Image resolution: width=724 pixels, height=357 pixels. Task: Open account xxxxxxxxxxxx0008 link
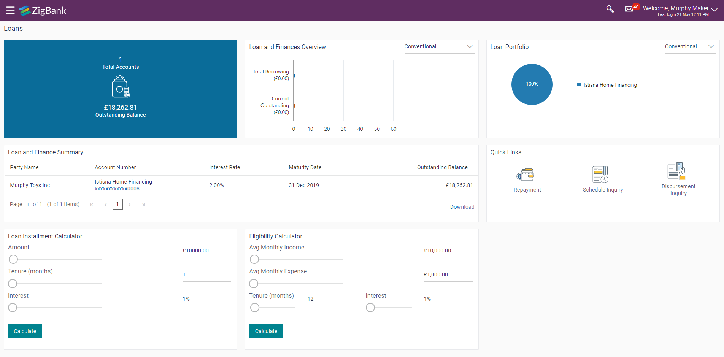click(x=117, y=189)
